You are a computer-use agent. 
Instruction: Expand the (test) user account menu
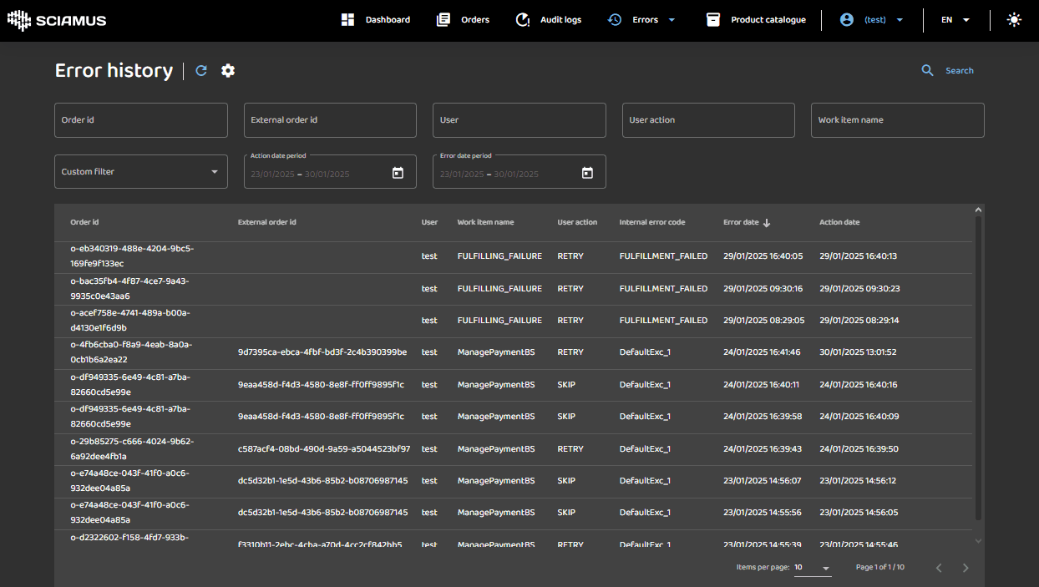(872, 20)
